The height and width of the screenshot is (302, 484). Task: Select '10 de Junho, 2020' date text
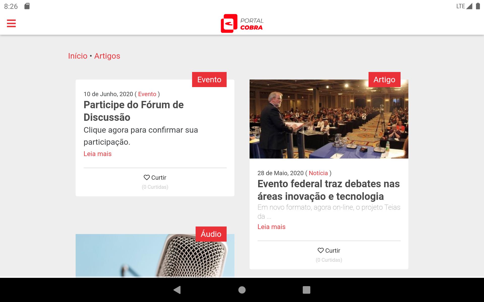click(108, 94)
